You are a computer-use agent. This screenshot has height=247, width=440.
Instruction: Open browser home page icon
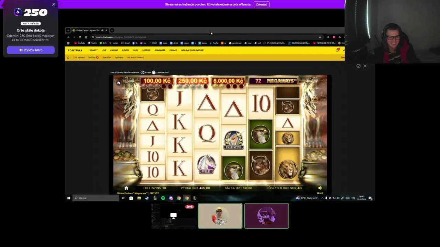pyautogui.click(x=86, y=37)
